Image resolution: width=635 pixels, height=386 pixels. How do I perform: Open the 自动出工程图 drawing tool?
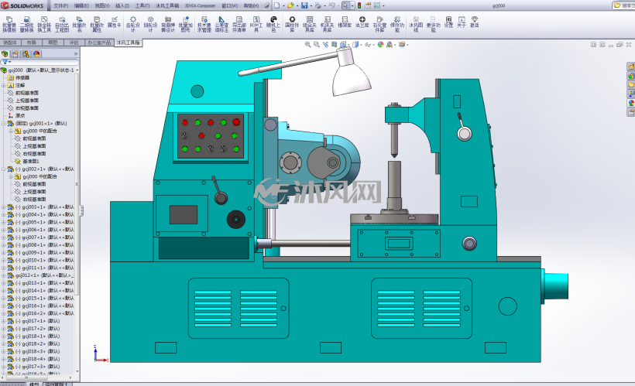click(x=62, y=24)
